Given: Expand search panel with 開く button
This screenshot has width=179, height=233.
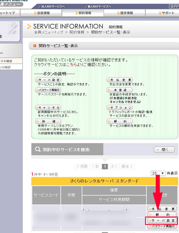Looking at the screenshot, I should 164,149.
